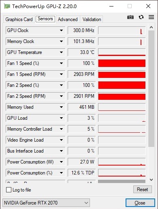Click the GPU-Z app icon in title bar

coord(7,6)
